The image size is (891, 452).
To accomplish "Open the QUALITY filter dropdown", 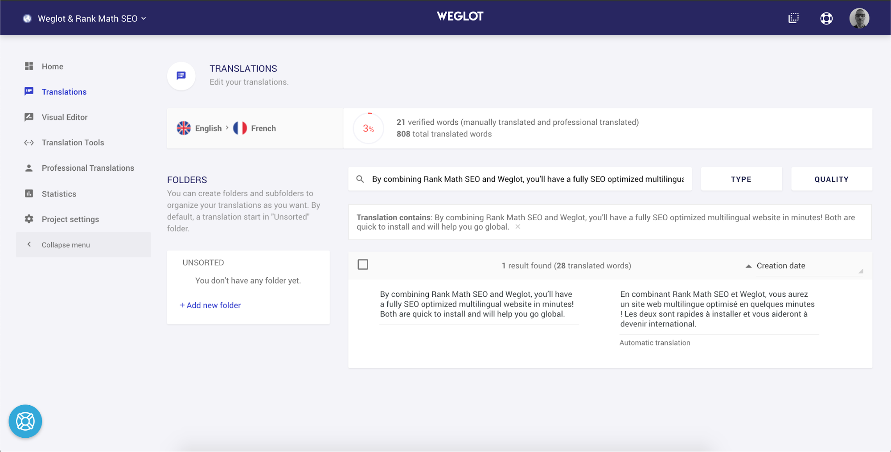I will pyautogui.click(x=831, y=179).
